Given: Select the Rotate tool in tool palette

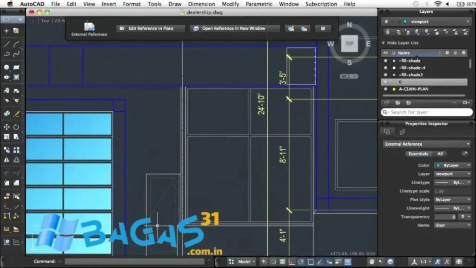Looking at the screenshot, I should pyautogui.click(x=16, y=127).
